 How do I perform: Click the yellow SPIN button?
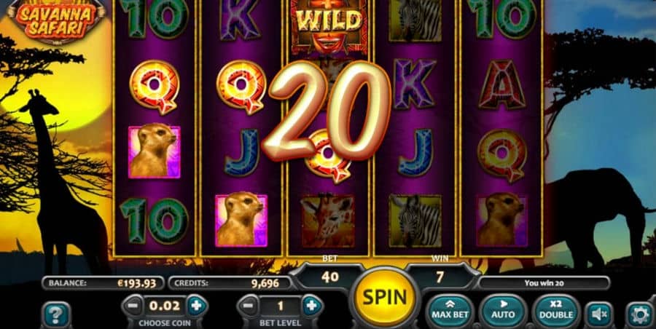point(384,297)
